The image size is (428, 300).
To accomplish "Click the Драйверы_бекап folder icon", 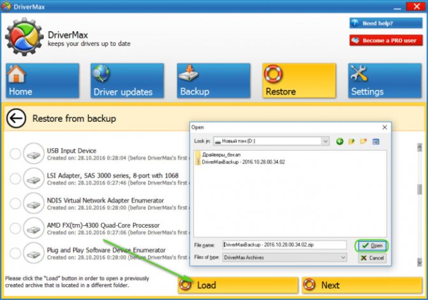I will [x=198, y=154].
